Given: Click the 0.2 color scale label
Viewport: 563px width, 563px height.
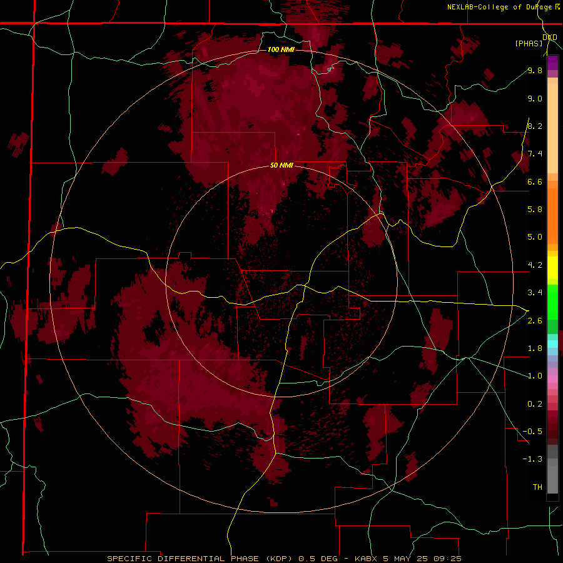Looking at the screenshot, I should point(535,404).
